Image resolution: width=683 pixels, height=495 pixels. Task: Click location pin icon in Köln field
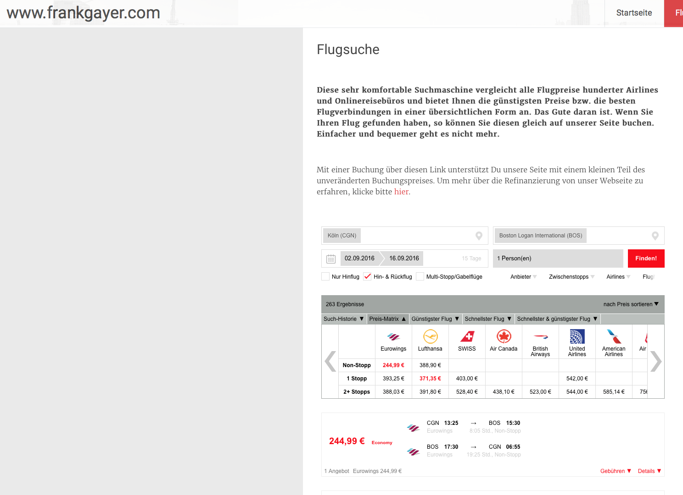(x=479, y=236)
